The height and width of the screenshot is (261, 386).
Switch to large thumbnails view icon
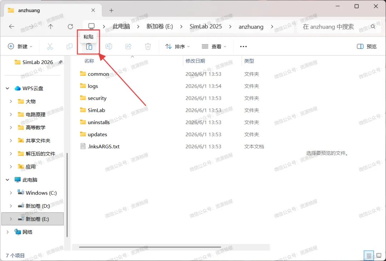click(x=379, y=256)
